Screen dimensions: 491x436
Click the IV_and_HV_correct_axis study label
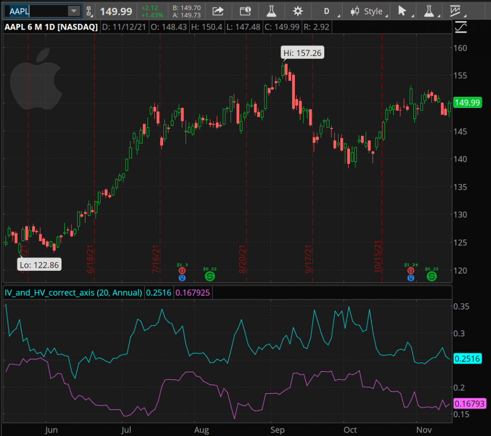[x=73, y=293]
